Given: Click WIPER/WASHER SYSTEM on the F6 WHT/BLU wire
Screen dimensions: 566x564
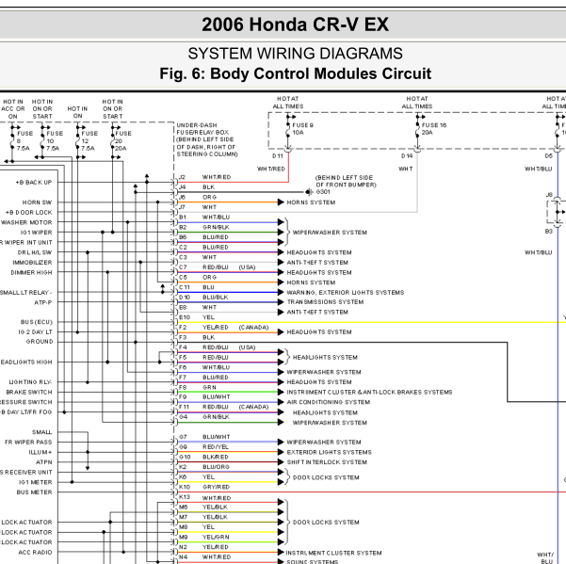Looking at the screenshot, I should coord(324,372).
